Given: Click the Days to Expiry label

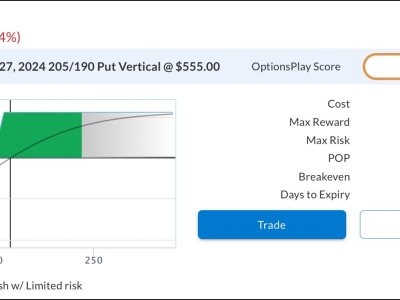Looking at the screenshot, I should [x=315, y=195].
